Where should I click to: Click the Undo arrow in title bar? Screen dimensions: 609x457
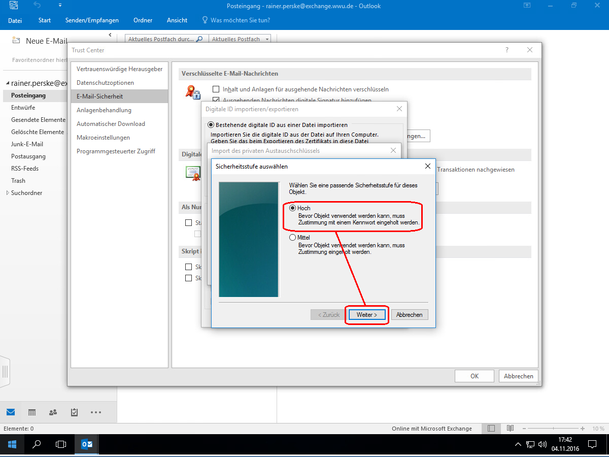[37, 6]
